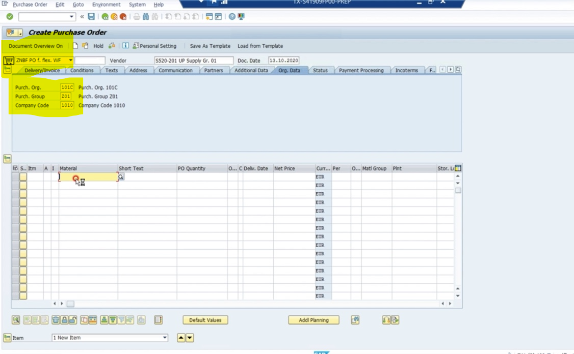This screenshot has width=574, height=354.
Task: Click the table column configuration icon
Action: pos(458,168)
